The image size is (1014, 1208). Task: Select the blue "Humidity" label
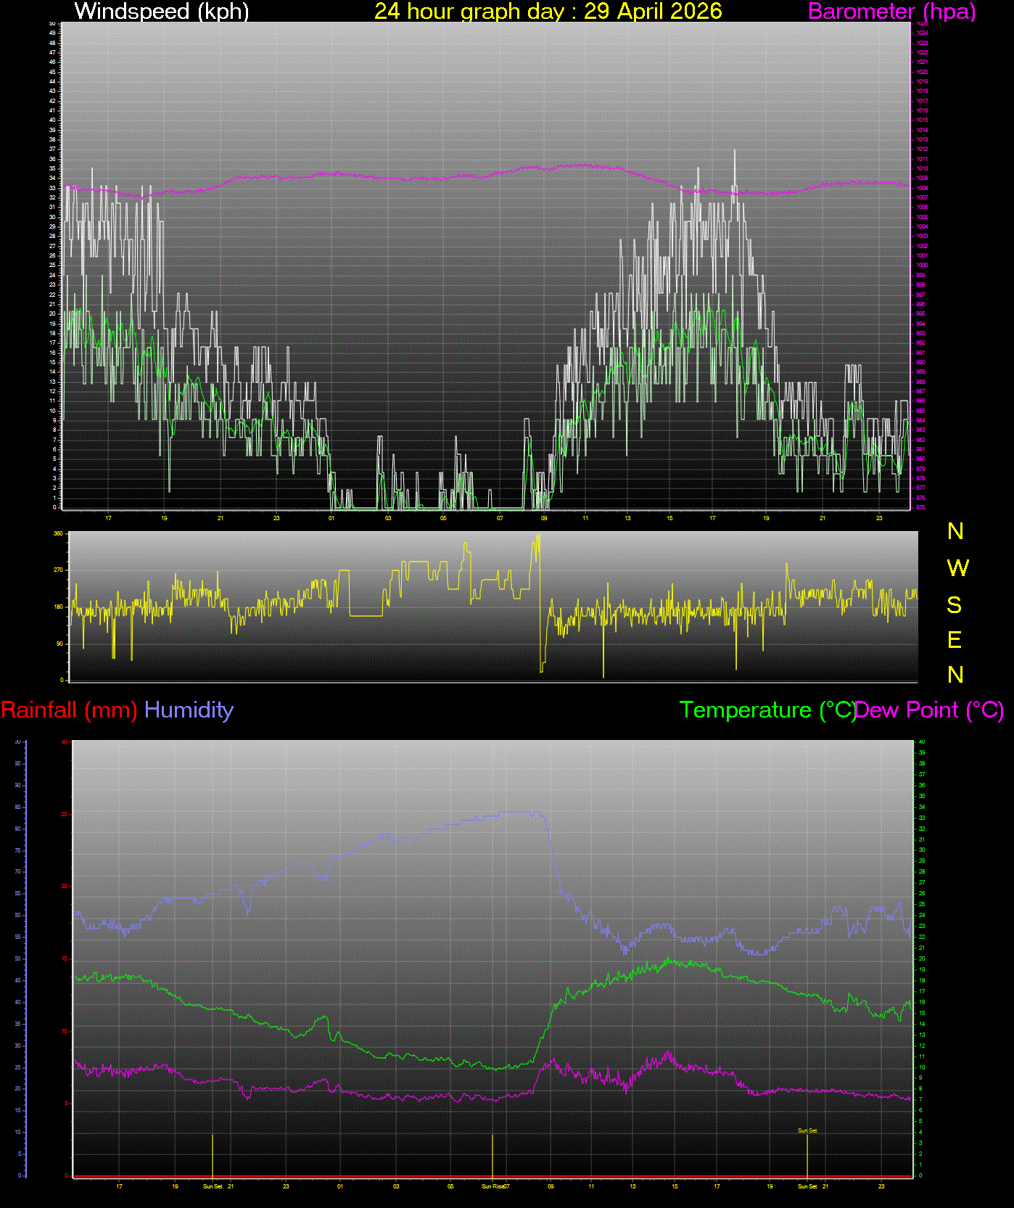189,710
